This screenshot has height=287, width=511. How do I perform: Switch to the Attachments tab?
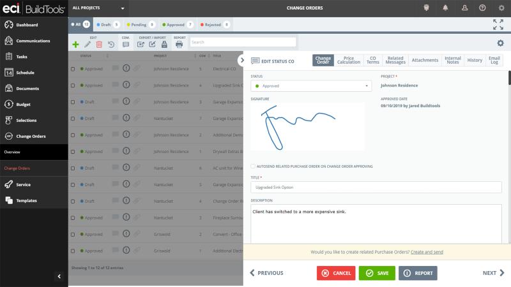point(425,60)
